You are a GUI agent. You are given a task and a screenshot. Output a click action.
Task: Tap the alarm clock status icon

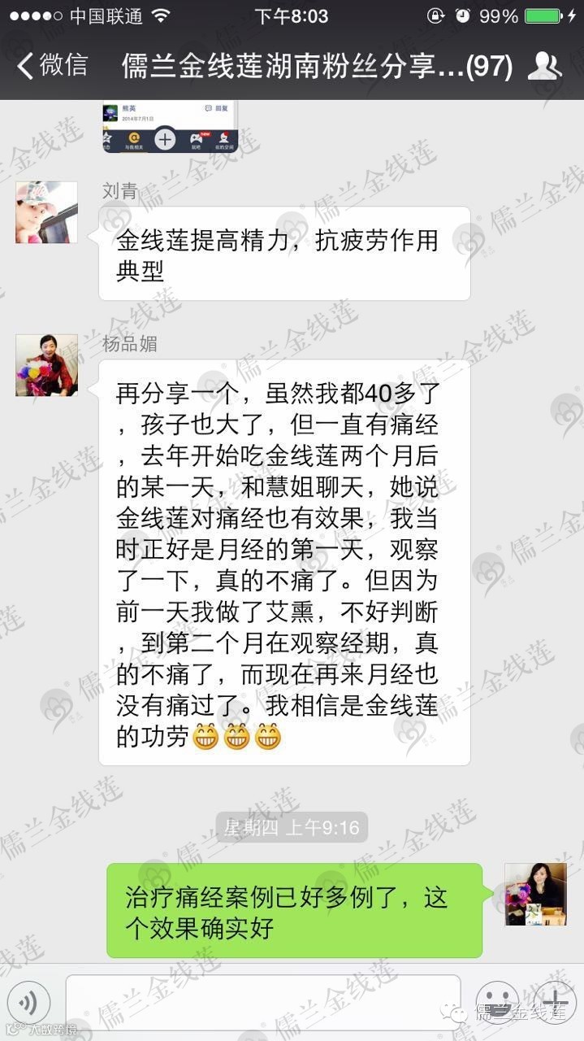coord(461,15)
